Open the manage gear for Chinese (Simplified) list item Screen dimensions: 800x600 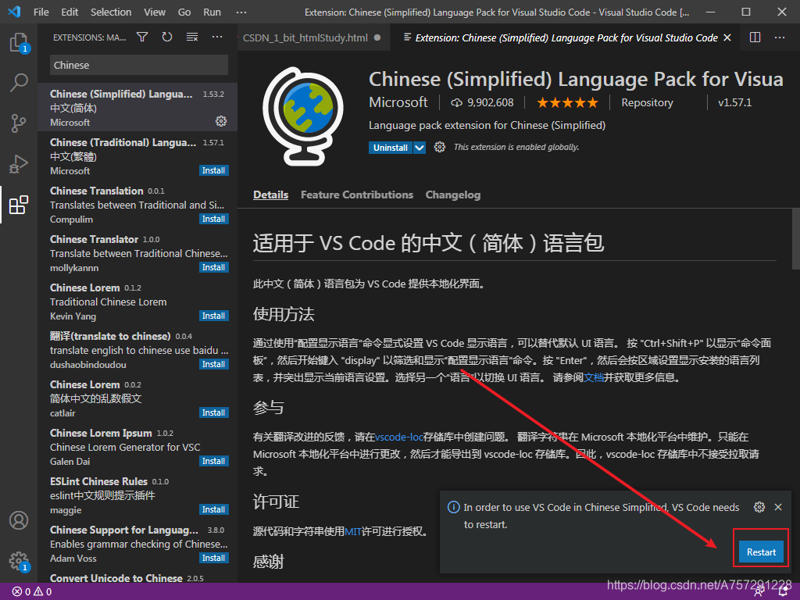pyautogui.click(x=221, y=121)
